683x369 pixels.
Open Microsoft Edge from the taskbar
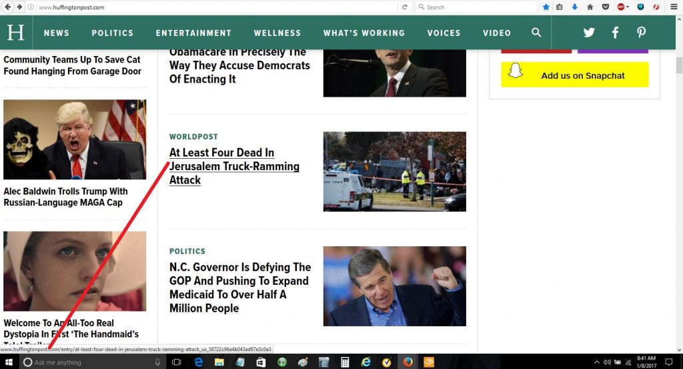point(199,362)
